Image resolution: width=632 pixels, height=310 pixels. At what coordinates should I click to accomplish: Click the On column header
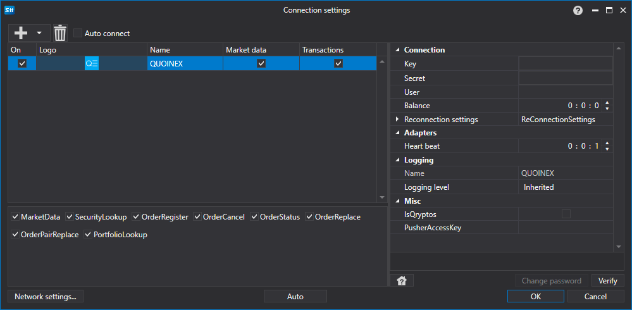click(x=22, y=50)
